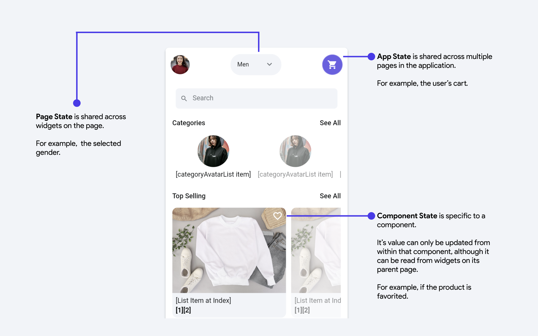
Task: Select the second faded category avatar
Action: (295, 151)
